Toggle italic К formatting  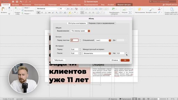click(42, 12)
